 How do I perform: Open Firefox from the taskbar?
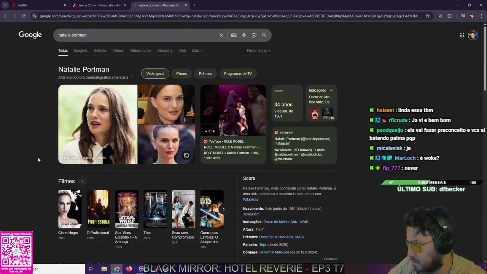(129, 269)
